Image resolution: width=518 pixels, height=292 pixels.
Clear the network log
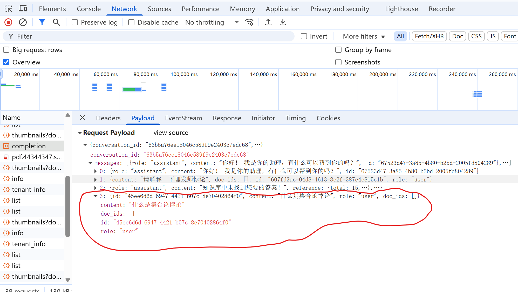pyautogui.click(x=23, y=22)
